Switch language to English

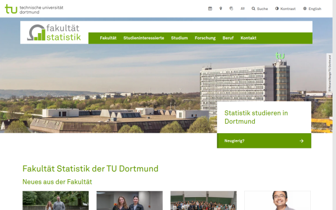(312, 9)
